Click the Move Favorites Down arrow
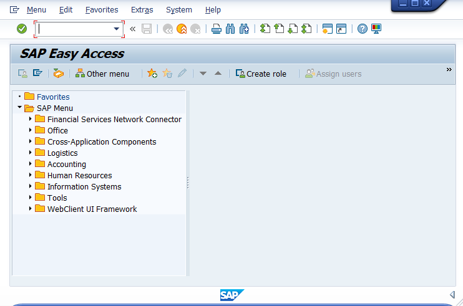Viewport: 463px width, 306px height. pos(203,74)
